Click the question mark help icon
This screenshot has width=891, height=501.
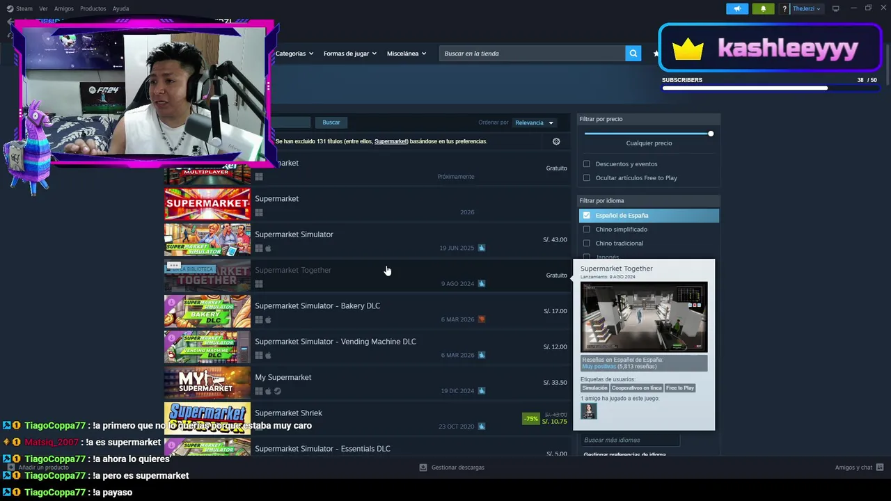(x=784, y=9)
